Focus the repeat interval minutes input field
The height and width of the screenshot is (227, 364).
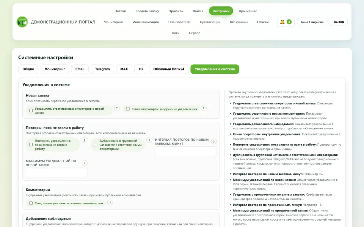pos(186,151)
